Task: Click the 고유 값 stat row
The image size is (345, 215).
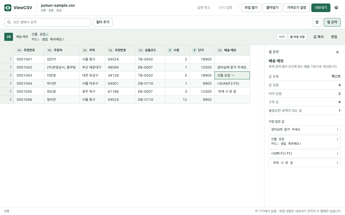Action: coord(305,102)
